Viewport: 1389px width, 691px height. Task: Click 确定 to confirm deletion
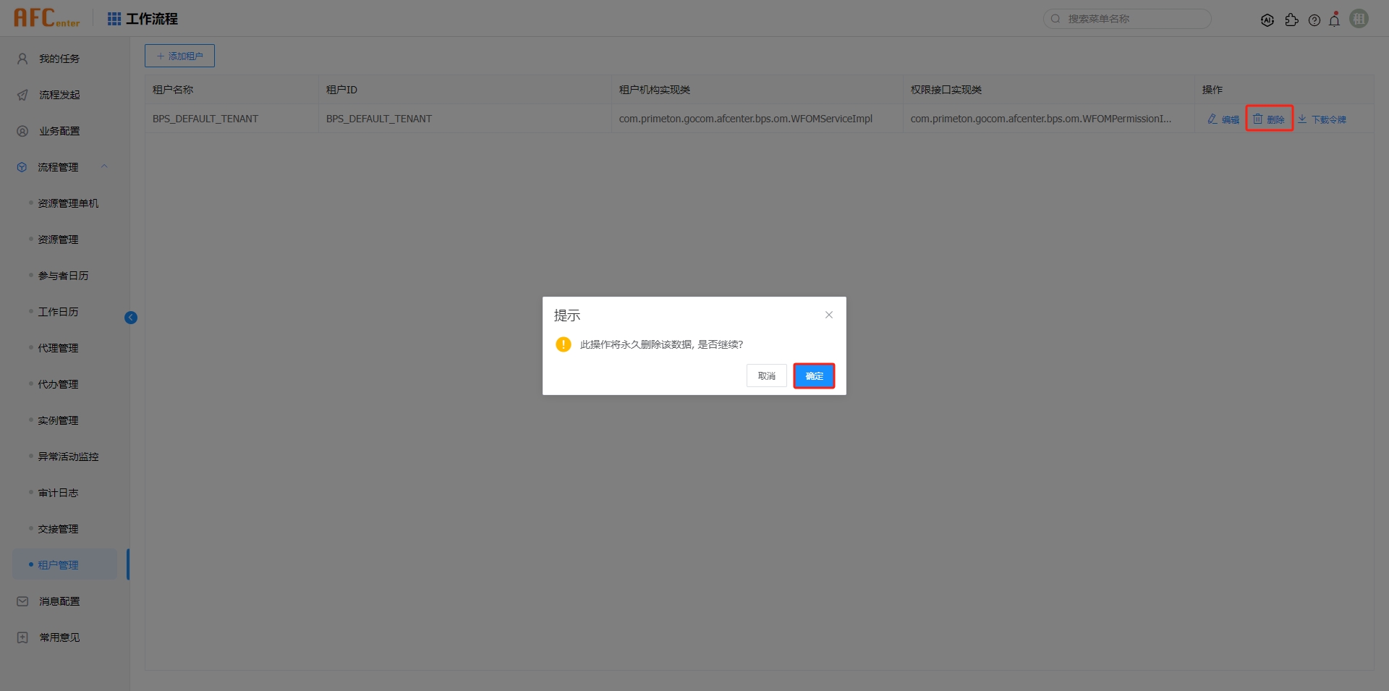coord(813,376)
